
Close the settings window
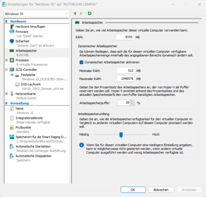199,4
